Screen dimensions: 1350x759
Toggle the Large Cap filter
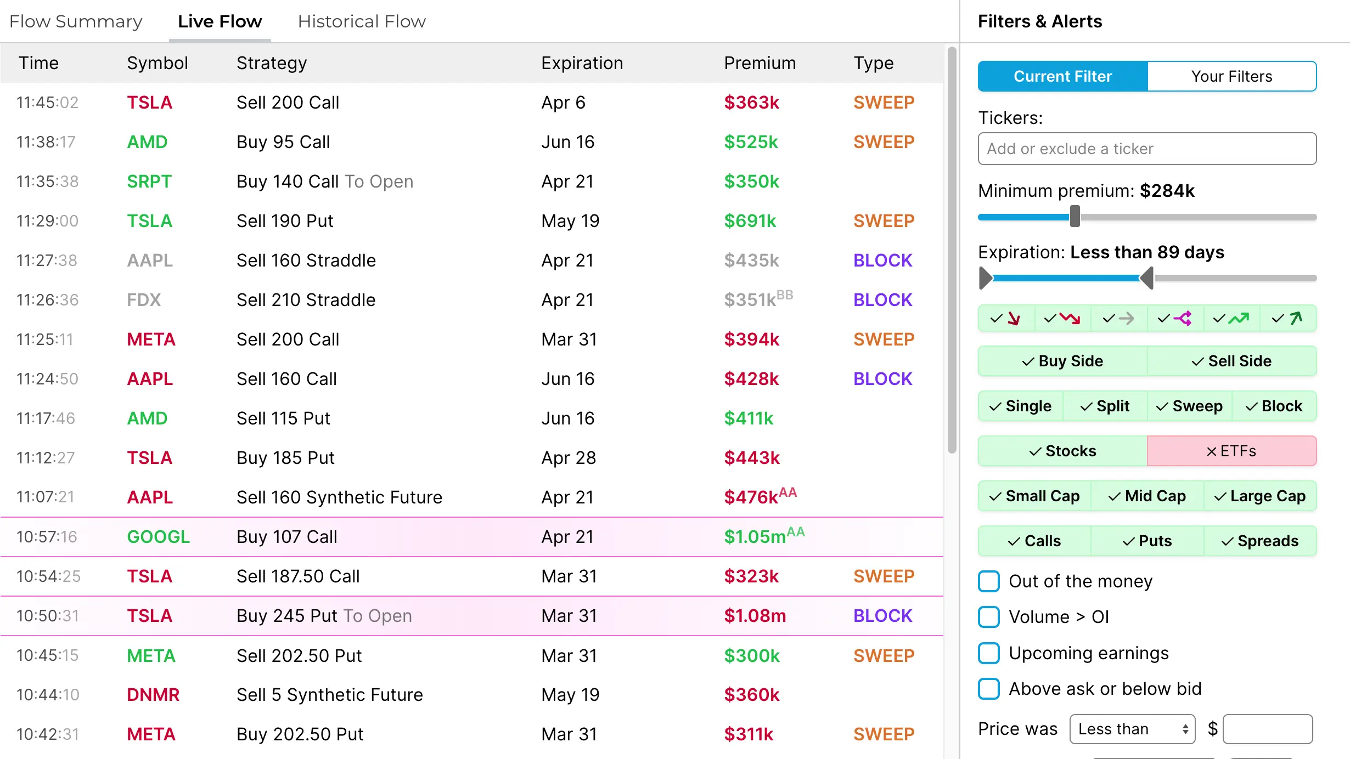(1260, 496)
